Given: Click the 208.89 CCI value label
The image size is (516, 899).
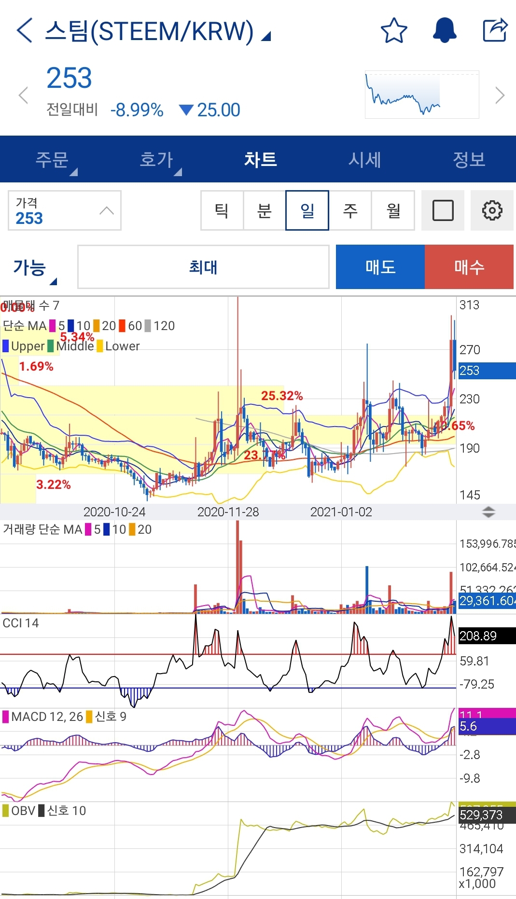Looking at the screenshot, I should (x=487, y=636).
